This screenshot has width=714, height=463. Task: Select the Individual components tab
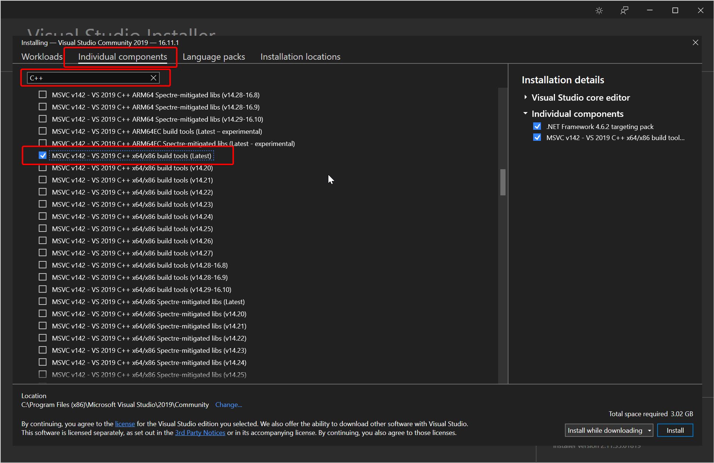click(123, 57)
